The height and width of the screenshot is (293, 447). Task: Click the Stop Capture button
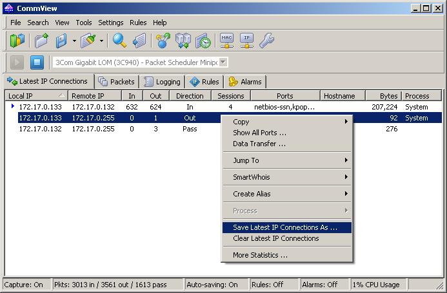click(37, 62)
